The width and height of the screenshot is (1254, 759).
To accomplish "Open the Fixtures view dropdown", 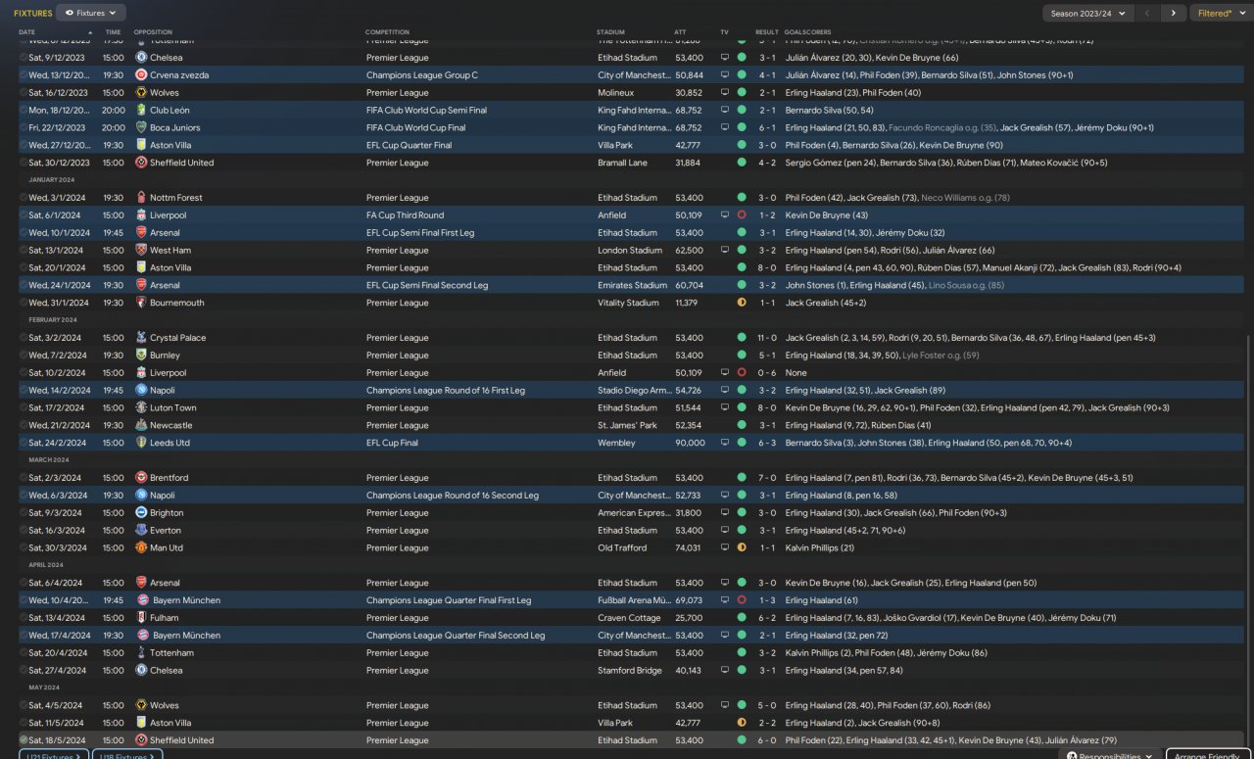I will click(91, 13).
